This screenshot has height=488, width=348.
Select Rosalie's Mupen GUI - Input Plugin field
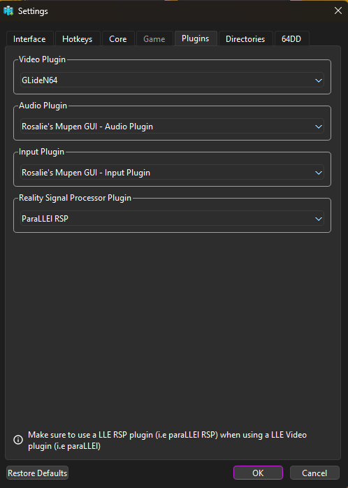click(x=172, y=173)
